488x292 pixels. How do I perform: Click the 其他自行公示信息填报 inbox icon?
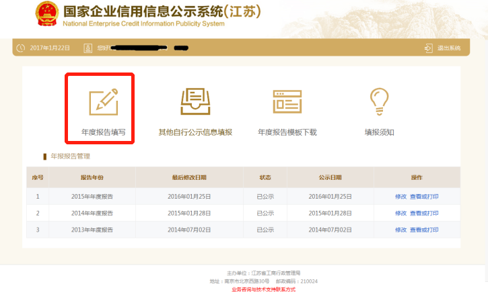click(x=195, y=101)
